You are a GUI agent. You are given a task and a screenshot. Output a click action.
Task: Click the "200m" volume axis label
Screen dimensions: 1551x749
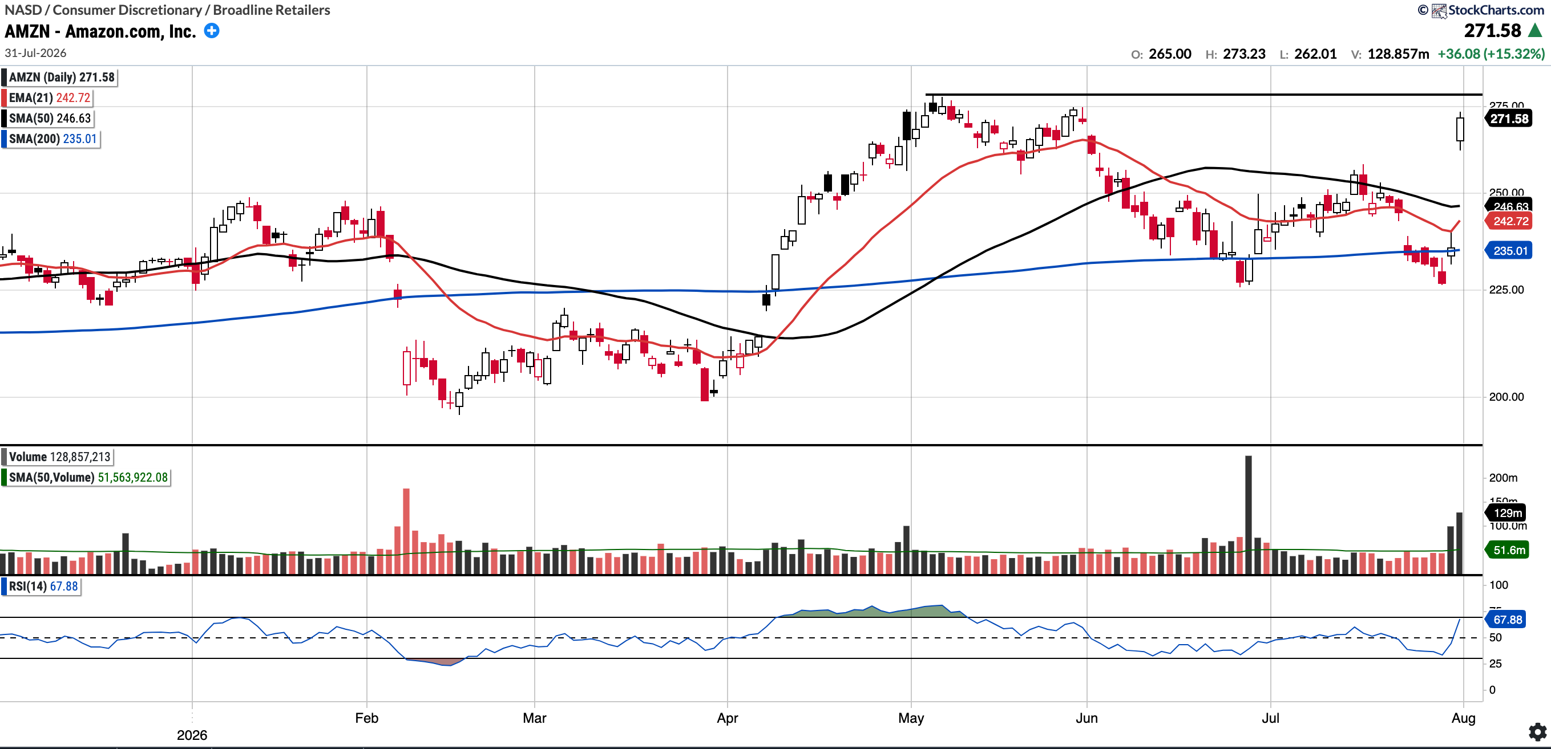click(1503, 478)
